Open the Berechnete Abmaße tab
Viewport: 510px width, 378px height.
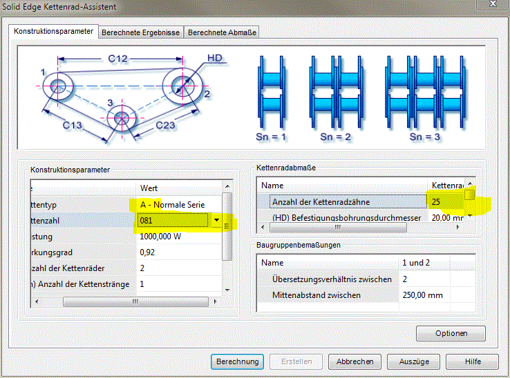click(222, 32)
